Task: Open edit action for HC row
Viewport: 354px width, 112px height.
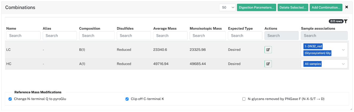Action: pos(268,64)
